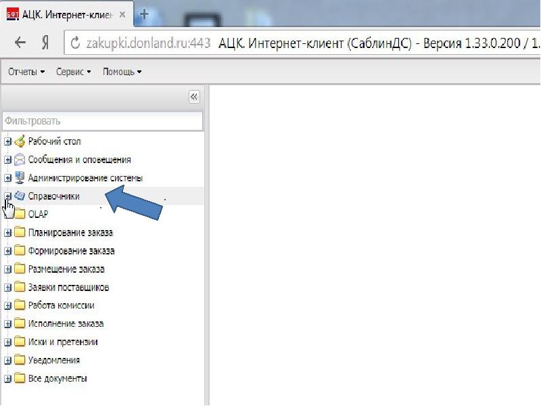
Task: Click the Фильтровать filter field
Action: tap(103, 121)
